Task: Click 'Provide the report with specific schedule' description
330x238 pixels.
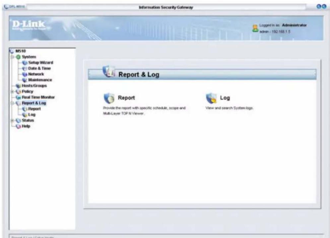Action: click(144, 111)
